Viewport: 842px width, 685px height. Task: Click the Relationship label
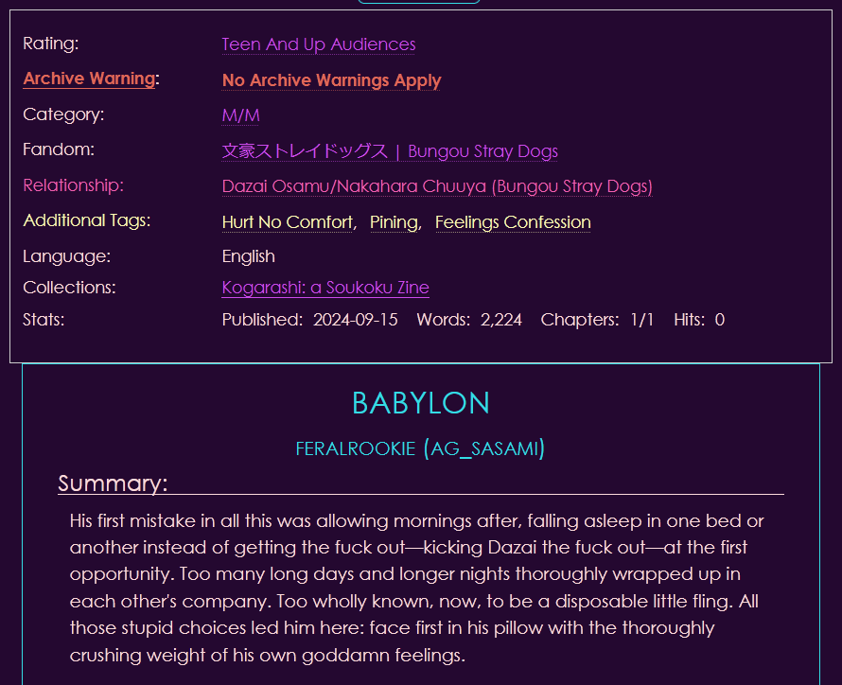[x=73, y=185]
